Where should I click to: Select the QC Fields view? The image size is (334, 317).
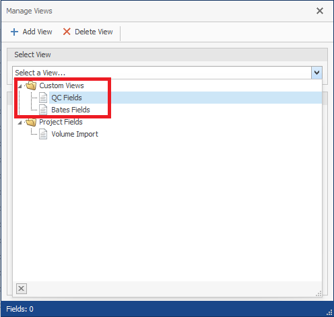click(67, 98)
